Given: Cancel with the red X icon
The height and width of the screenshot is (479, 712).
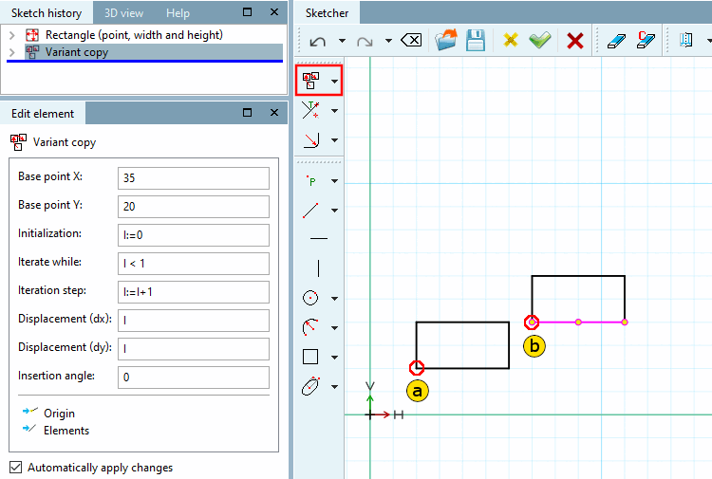Looking at the screenshot, I should click(x=575, y=41).
